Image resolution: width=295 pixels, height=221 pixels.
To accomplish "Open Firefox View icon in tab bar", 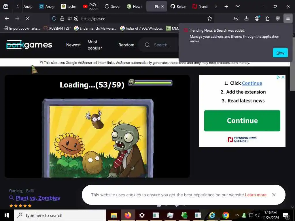I will [x=6, y=6].
